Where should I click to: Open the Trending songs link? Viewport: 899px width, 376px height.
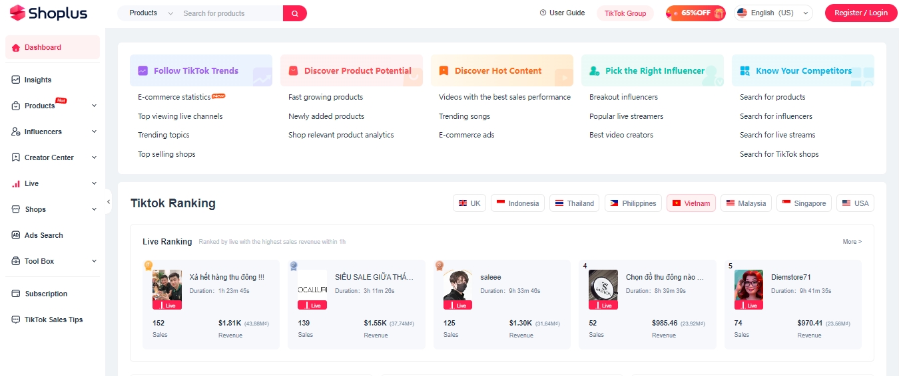tap(464, 116)
